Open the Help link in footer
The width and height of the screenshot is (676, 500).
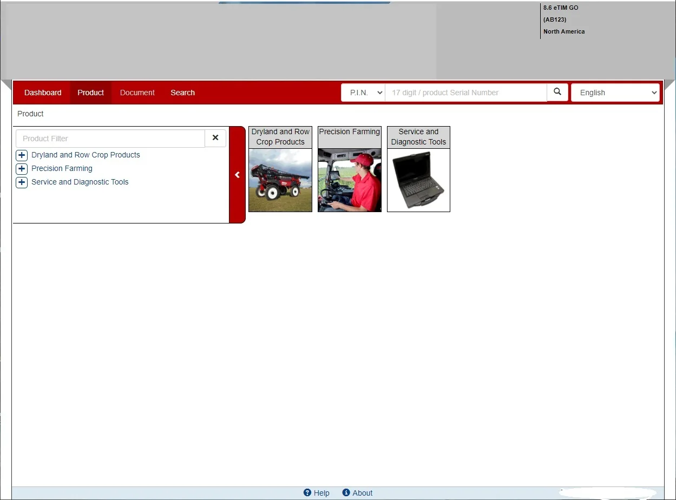(317, 493)
